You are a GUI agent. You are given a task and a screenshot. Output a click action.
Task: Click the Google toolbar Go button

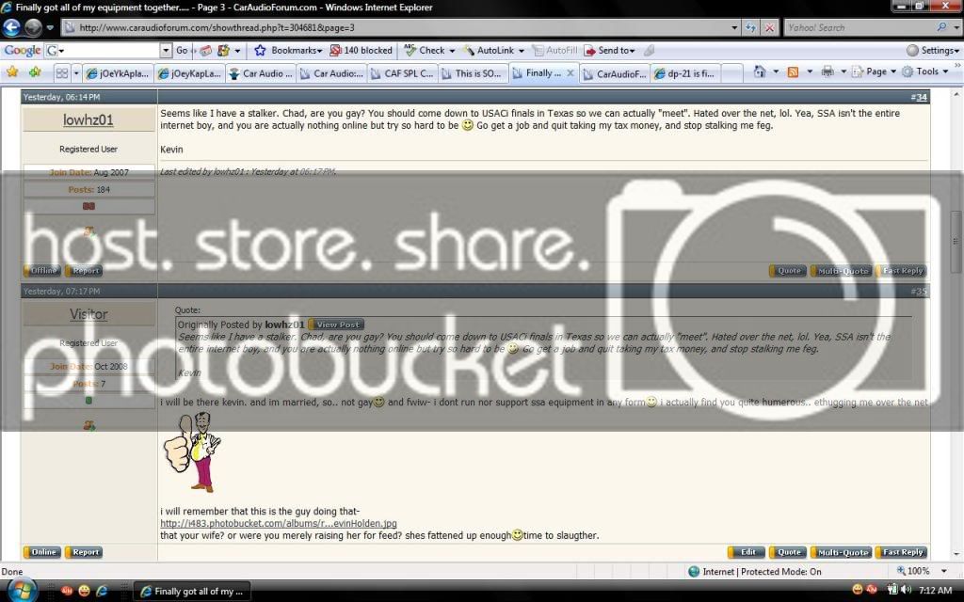pos(182,51)
